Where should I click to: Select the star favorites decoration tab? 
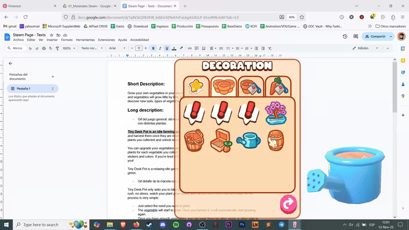coord(196,86)
